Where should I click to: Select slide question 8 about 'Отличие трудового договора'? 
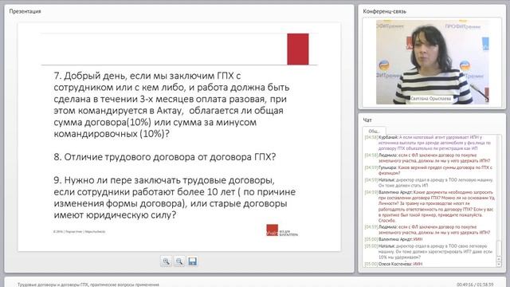[165, 157]
